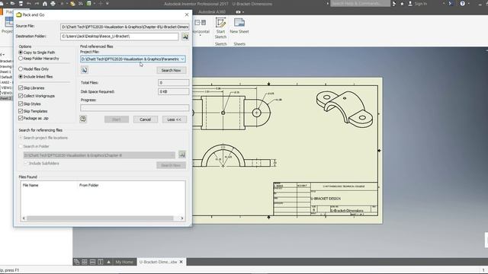Click the Disk Space Required value field
Image resolution: width=488 pixels, height=274 pixels.
(x=173, y=91)
